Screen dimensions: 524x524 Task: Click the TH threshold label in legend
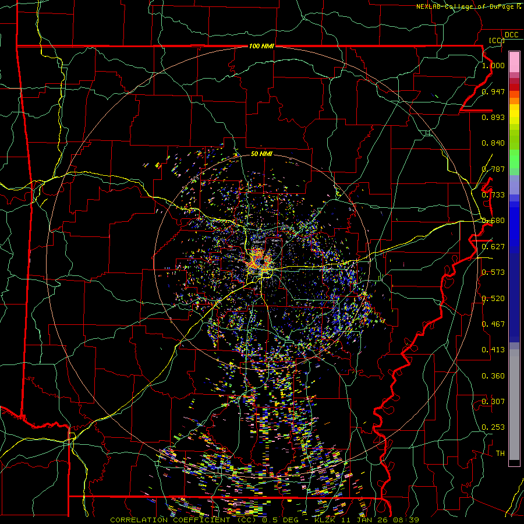(x=500, y=454)
